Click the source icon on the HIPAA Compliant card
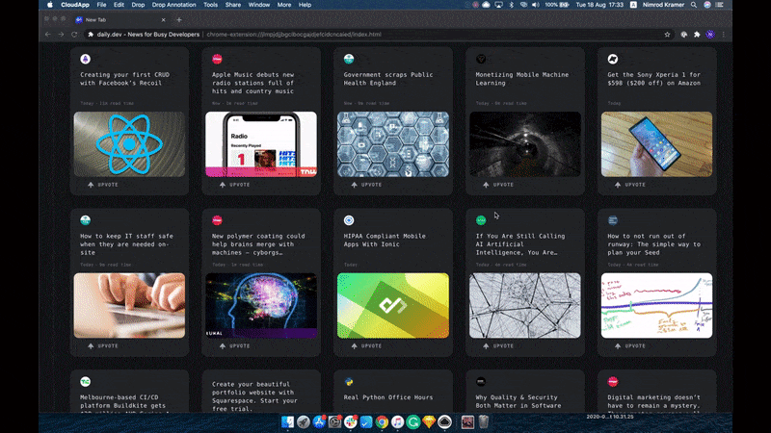This screenshot has width=771, height=433. click(349, 220)
